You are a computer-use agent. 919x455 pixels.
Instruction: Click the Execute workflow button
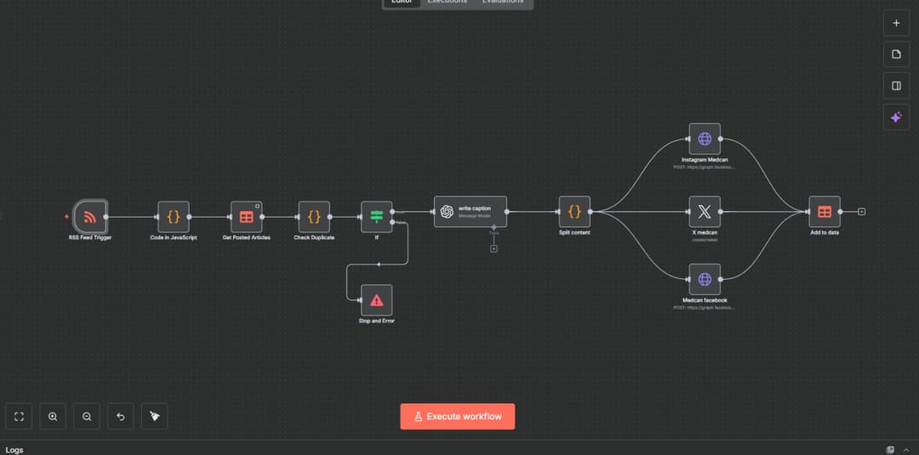458,417
